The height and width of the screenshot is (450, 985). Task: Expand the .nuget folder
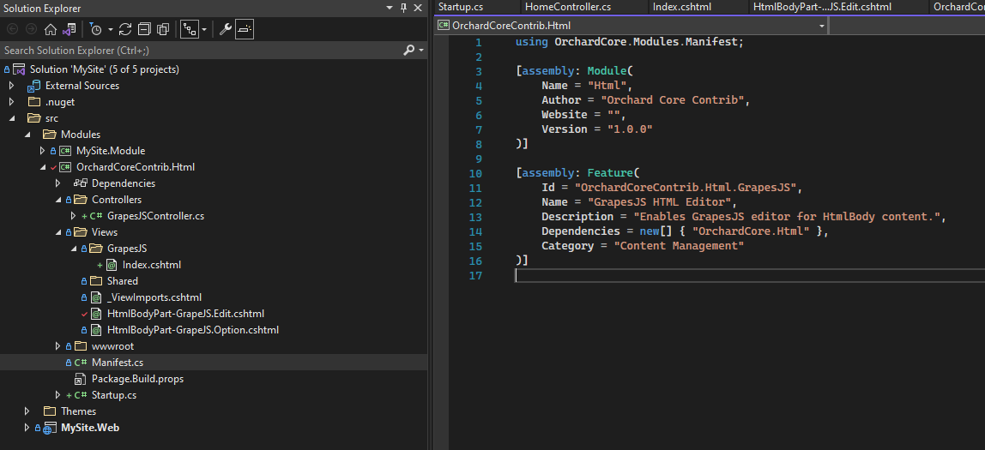tap(11, 102)
